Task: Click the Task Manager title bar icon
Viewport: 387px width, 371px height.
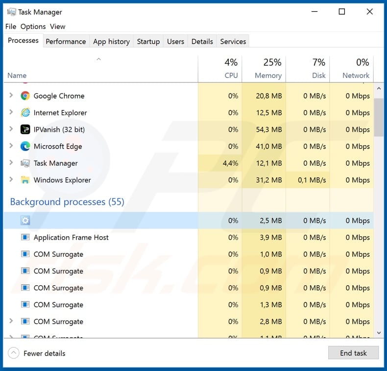Action: [x=11, y=12]
